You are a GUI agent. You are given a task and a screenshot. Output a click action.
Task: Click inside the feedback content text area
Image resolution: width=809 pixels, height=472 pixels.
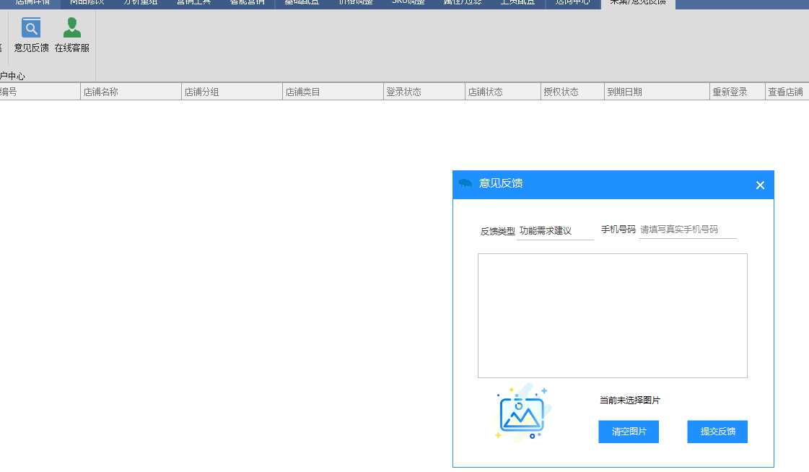(612, 315)
